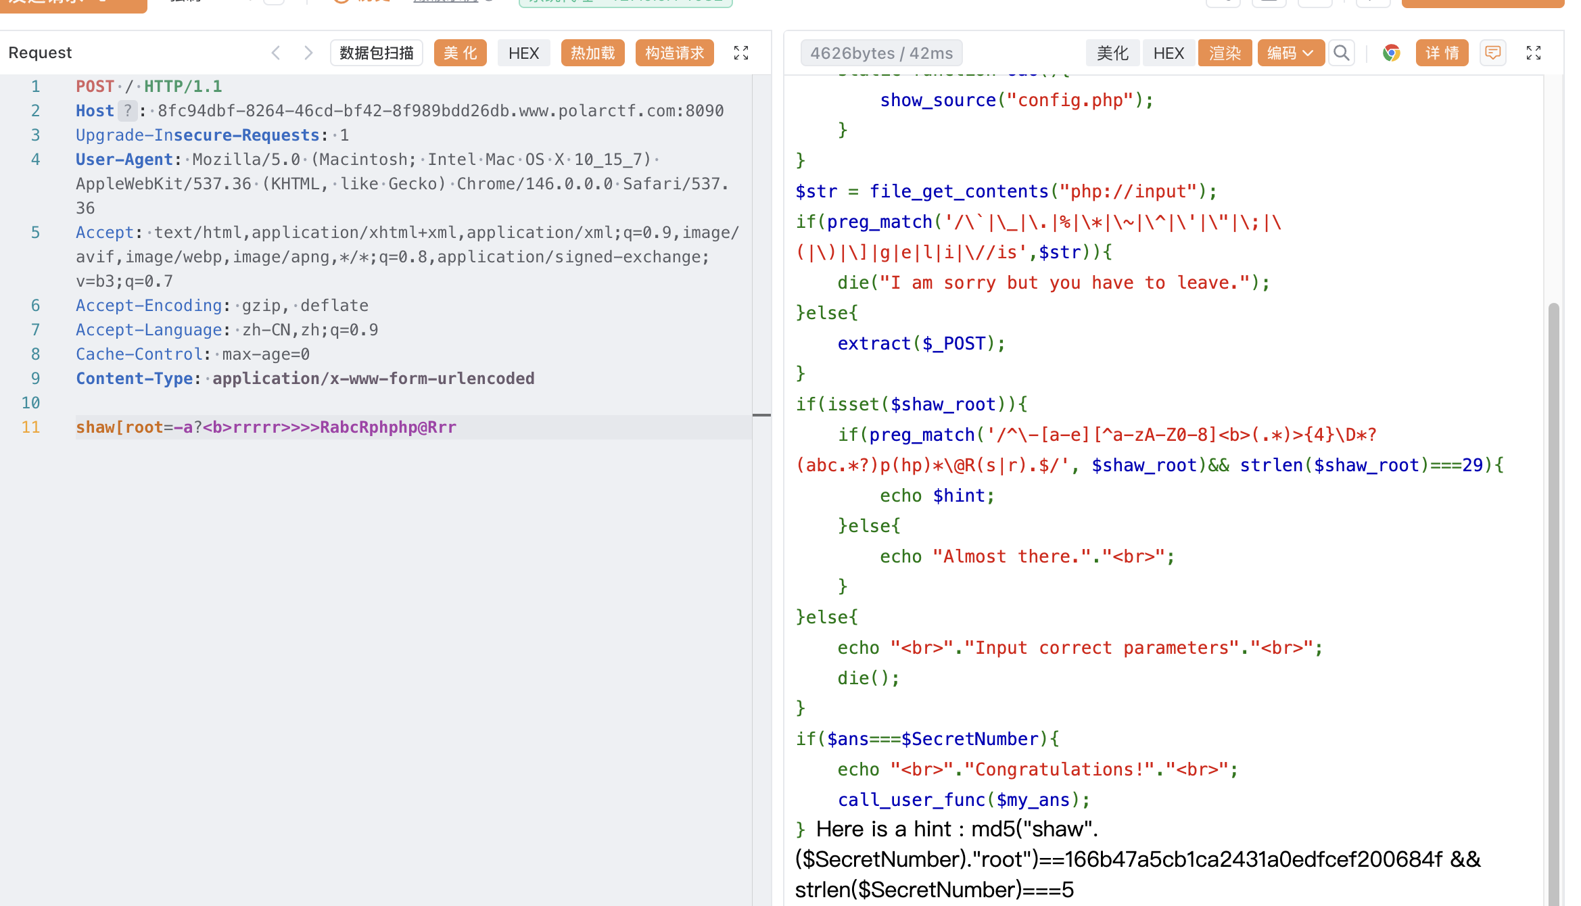Click the Cache-Control: max-age=0 line
Screen dimensions: 1581x906
(x=193, y=354)
